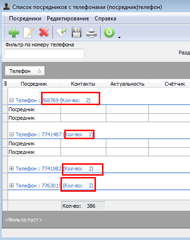Click the export icon with green arrow
Screen dimensions: 190x240
(x=61, y=32)
